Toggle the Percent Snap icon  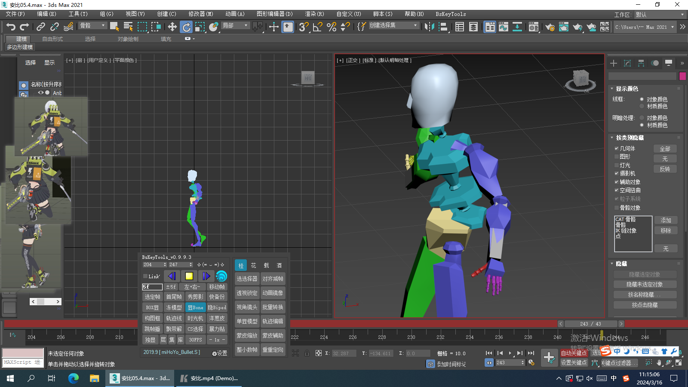coord(331,27)
